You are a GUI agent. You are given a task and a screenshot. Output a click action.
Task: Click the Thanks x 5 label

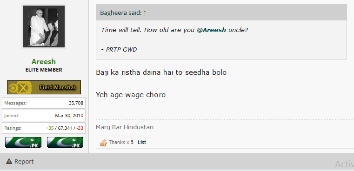[121, 142]
